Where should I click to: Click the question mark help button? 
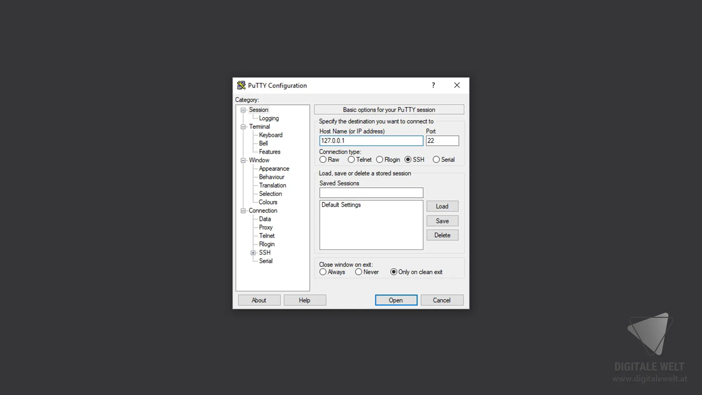pyautogui.click(x=433, y=85)
